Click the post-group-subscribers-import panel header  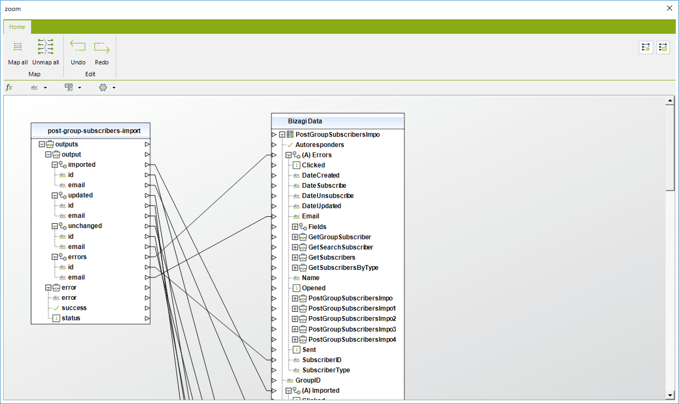(91, 131)
